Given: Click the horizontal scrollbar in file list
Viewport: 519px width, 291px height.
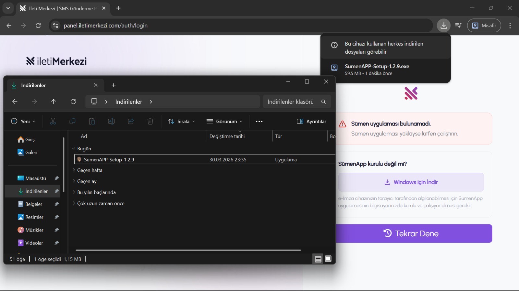Looking at the screenshot, I should pos(188,250).
